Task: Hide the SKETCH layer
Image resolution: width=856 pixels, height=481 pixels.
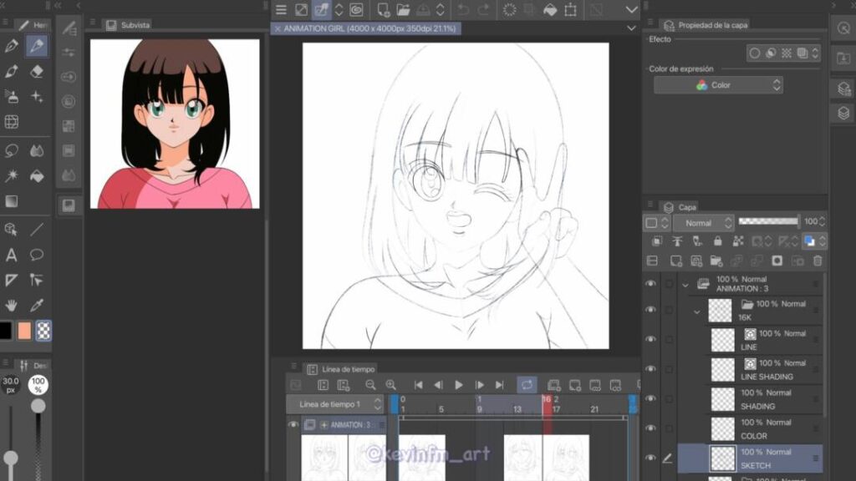Action: pos(650,458)
